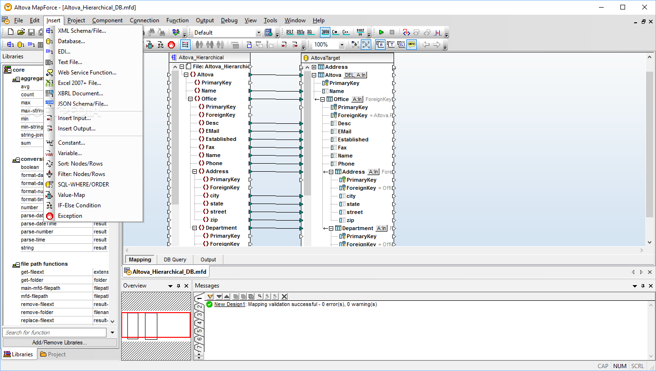Toggle show annotations A icon

coord(381,45)
